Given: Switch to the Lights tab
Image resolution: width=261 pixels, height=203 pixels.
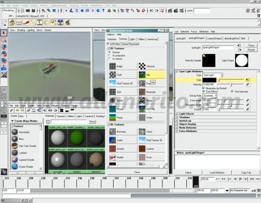Looking at the screenshot, I should click(133, 39).
